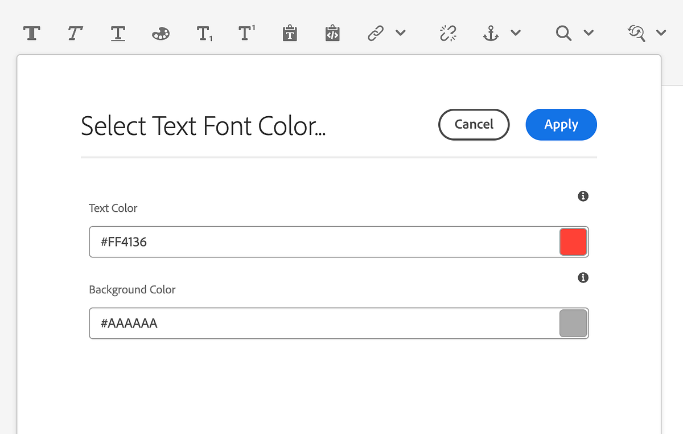This screenshot has width=683, height=434.
Task: Select the paste as plain text tool
Action: 289,33
